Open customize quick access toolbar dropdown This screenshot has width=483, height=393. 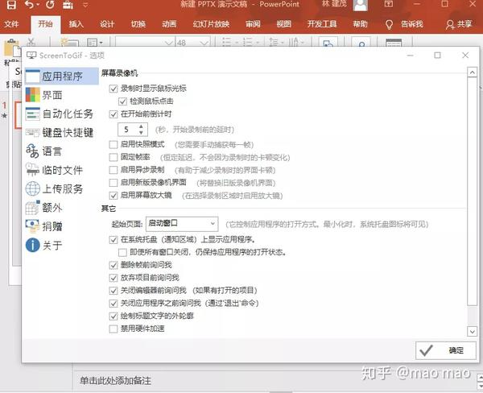(x=85, y=5)
